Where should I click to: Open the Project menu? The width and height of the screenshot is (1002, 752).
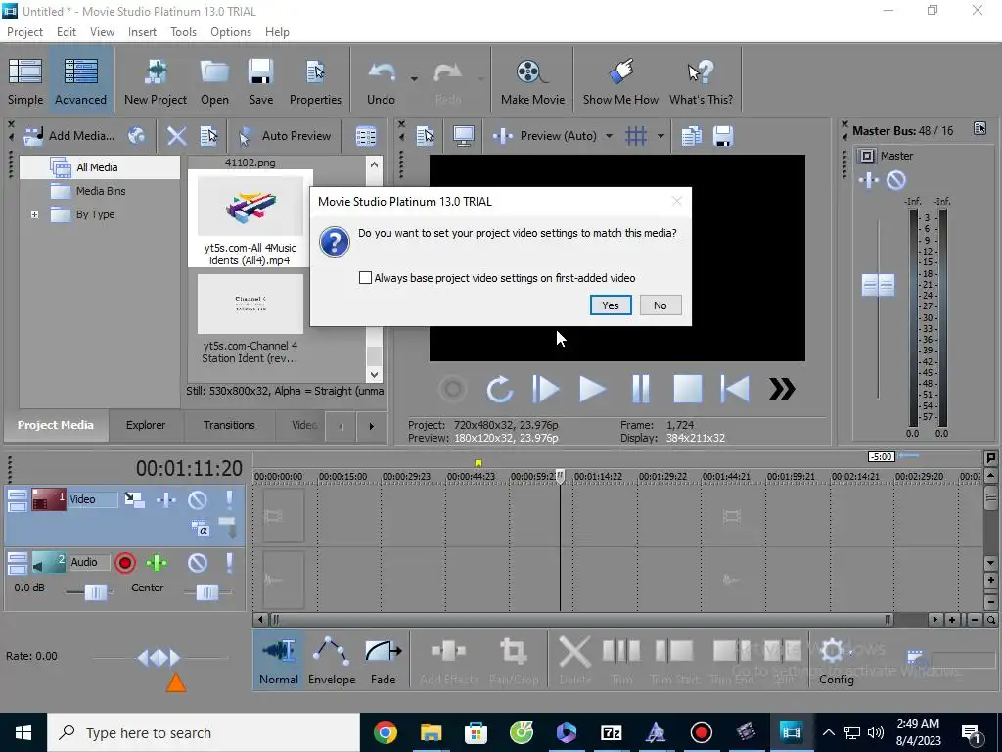point(24,32)
